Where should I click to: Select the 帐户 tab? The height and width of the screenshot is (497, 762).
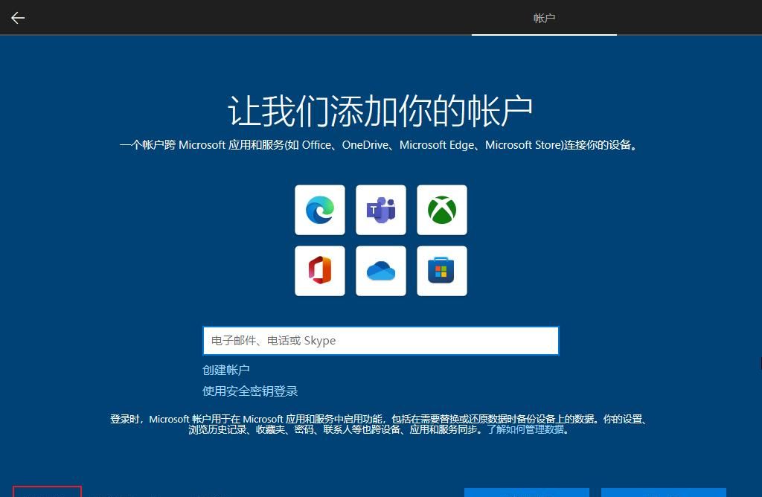(544, 18)
